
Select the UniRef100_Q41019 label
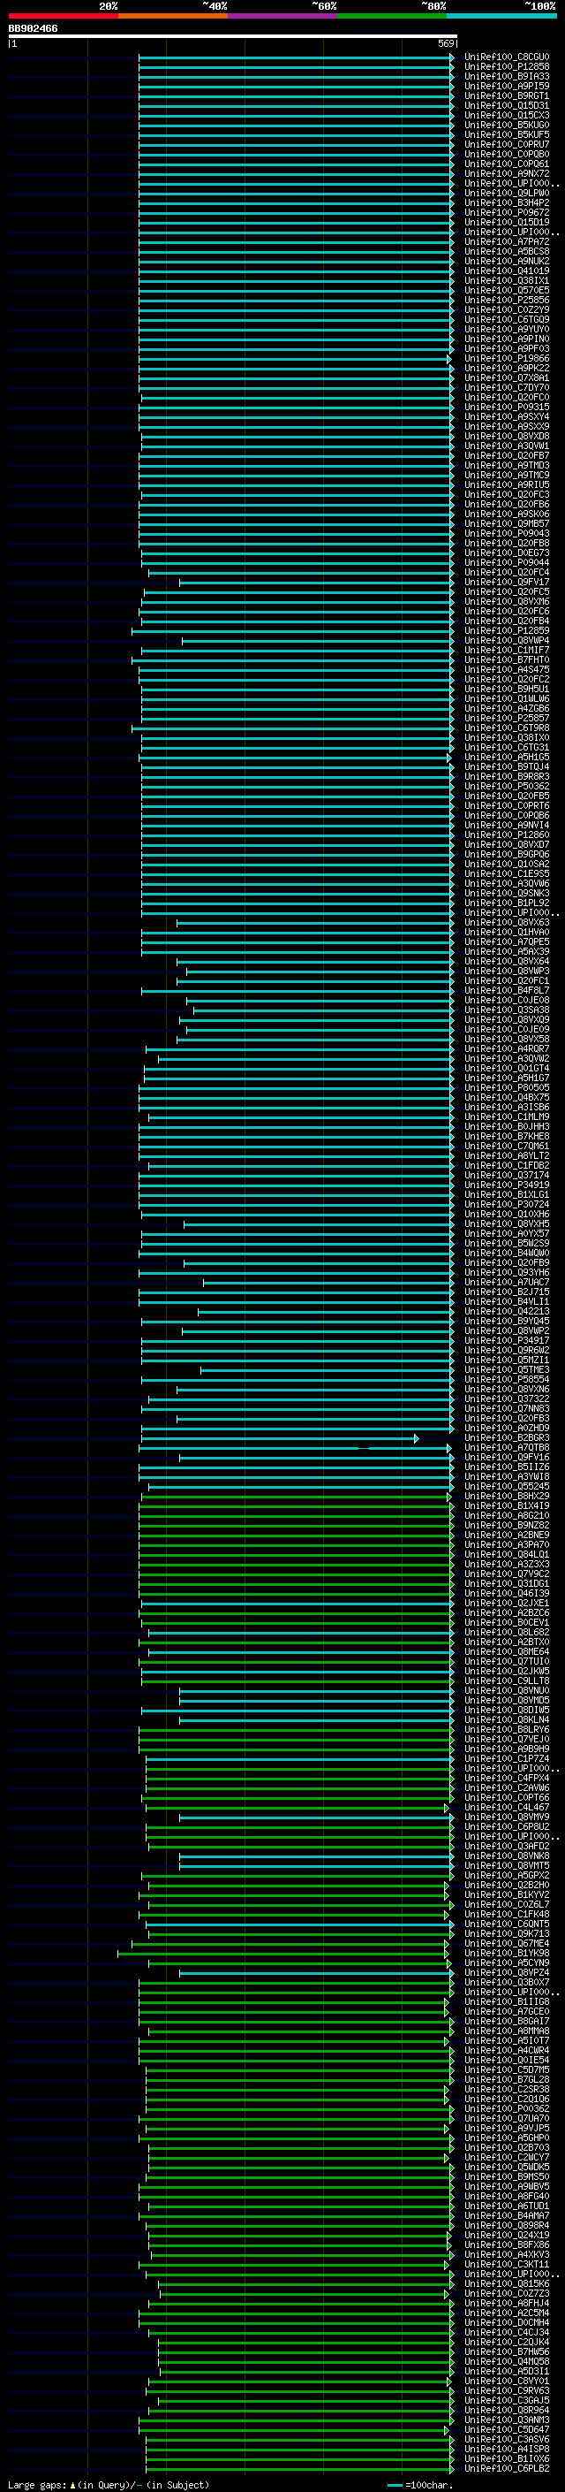(x=506, y=271)
